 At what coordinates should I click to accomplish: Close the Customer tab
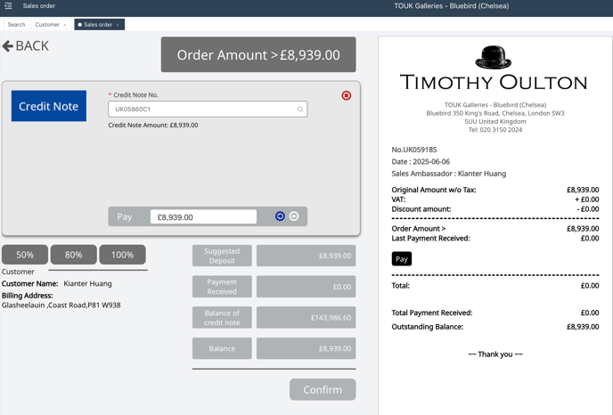coord(65,25)
